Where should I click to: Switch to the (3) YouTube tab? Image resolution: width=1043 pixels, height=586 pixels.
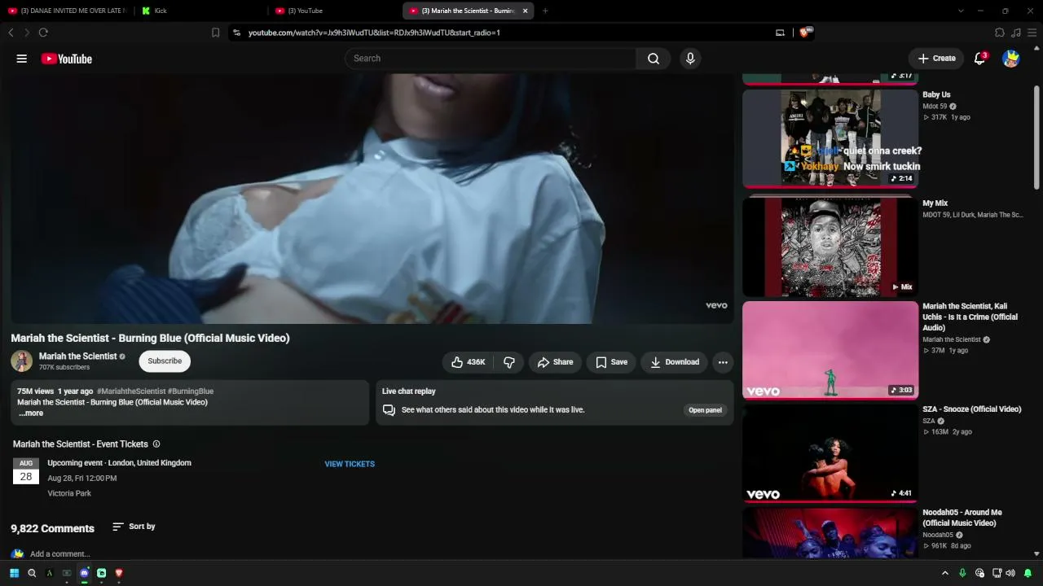334,11
